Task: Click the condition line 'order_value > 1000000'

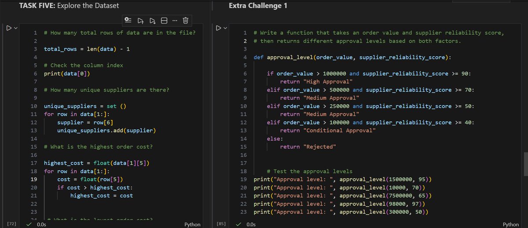Action: [x=370, y=74]
